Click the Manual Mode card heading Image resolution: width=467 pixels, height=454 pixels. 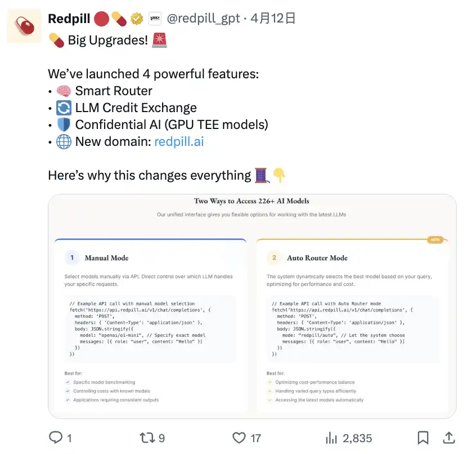coord(106,258)
